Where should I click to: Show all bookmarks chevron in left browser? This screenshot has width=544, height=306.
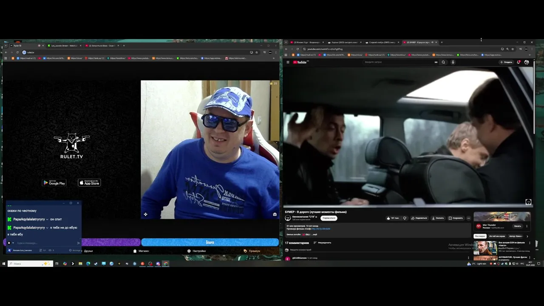pos(273,58)
